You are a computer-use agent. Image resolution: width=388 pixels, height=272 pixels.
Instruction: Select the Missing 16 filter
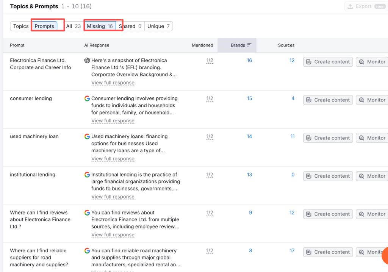(100, 26)
